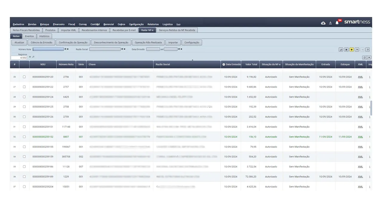This screenshot has height=215, width=382.
Task: Sort by the Valor Total column header
Action: (x=251, y=64)
